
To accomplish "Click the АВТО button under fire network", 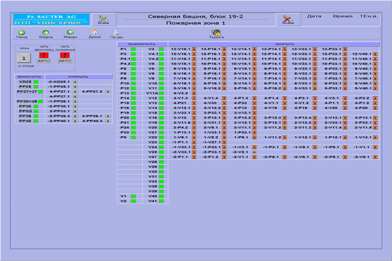I will pyautogui.click(x=65, y=61).
